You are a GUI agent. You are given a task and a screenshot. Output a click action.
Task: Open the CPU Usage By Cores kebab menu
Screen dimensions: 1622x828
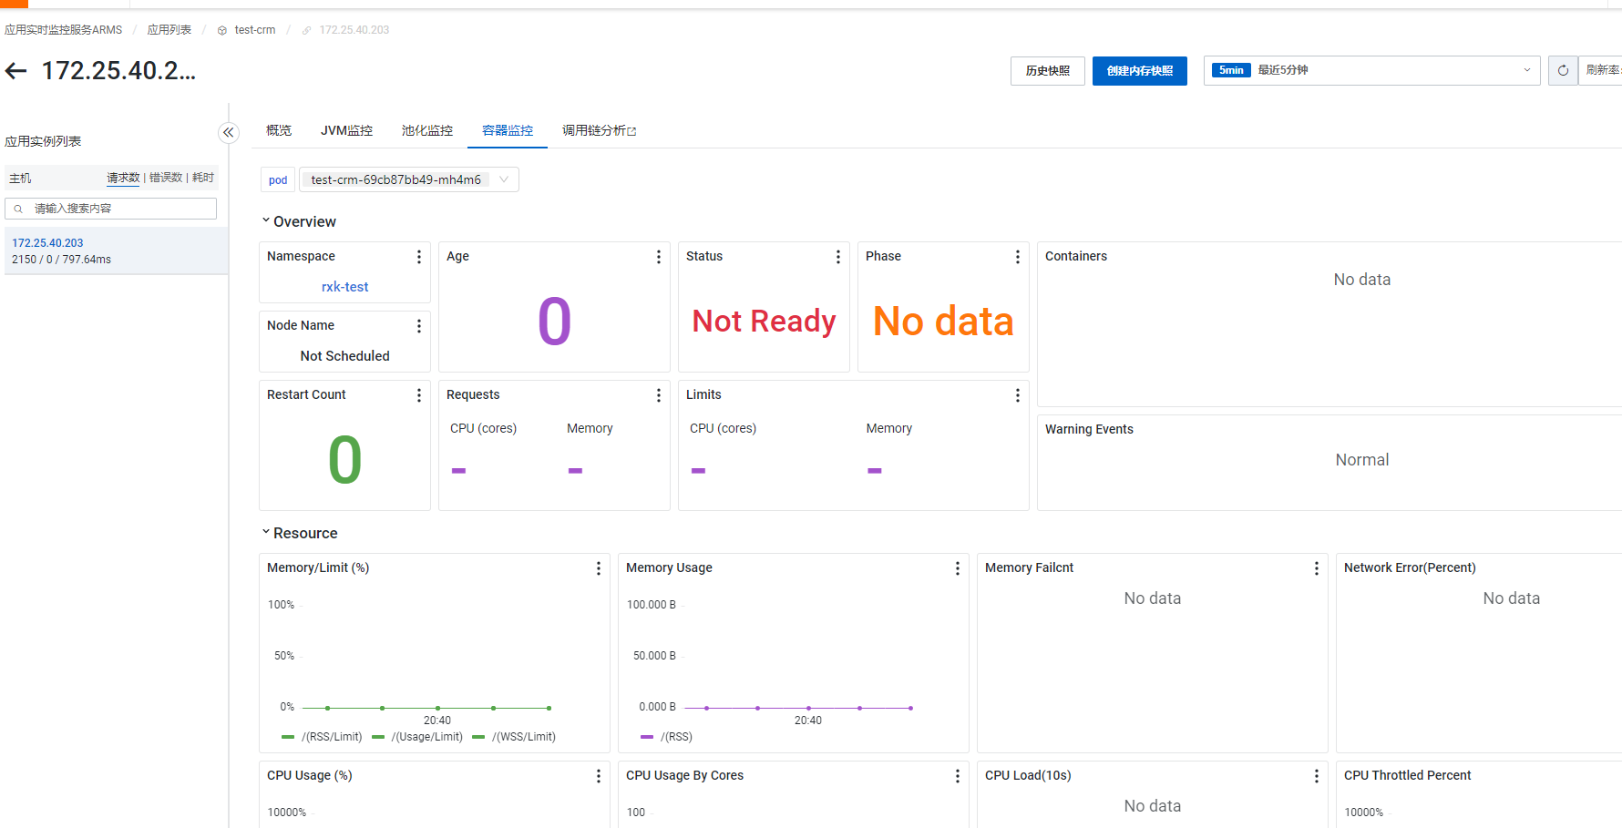click(958, 776)
